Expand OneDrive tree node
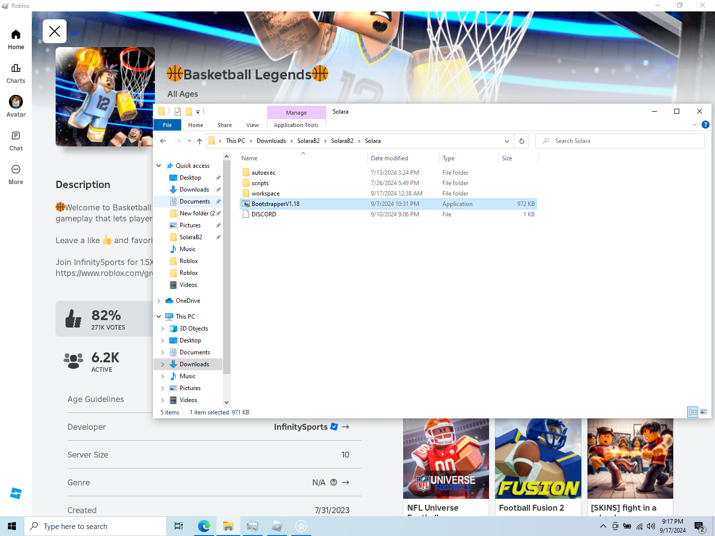 pyautogui.click(x=159, y=301)
